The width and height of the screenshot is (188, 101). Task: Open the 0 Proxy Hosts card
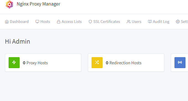(43, 63)
